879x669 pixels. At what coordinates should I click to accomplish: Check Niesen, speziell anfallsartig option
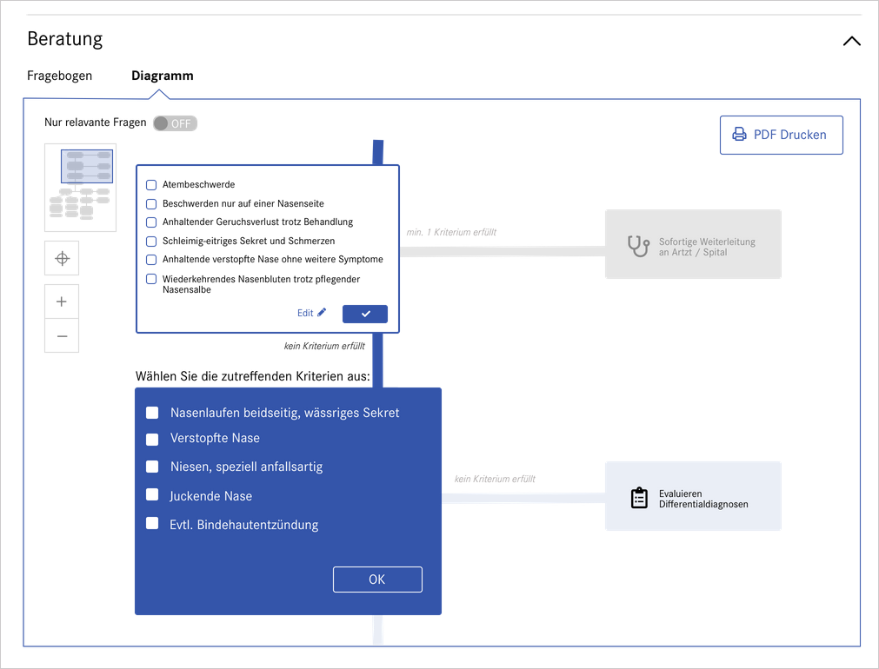(152, 467)
